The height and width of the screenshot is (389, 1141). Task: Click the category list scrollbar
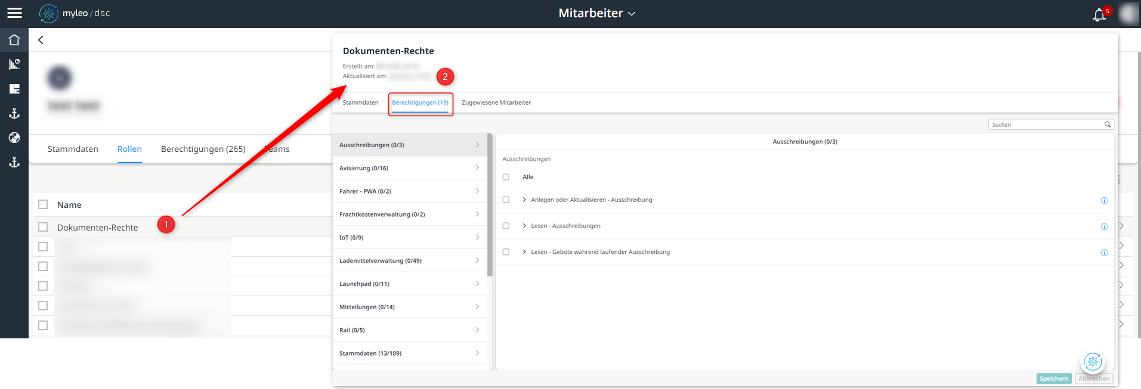coord(490,205)
